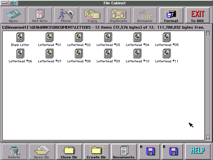Click the scrollbar down arrow
The height and width of the screenshot is (160, 213).
208,138
